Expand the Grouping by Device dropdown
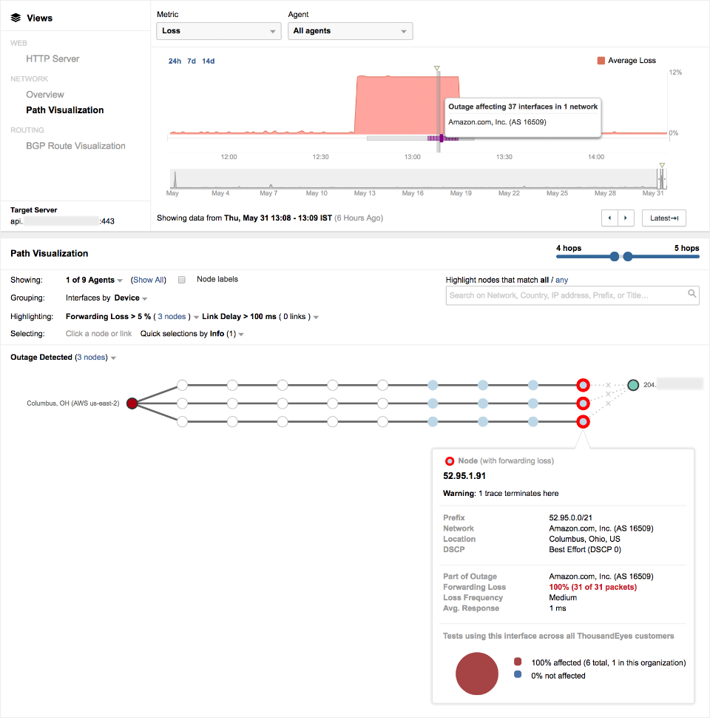The image size is (710, 718). click(x=130, y=298)
